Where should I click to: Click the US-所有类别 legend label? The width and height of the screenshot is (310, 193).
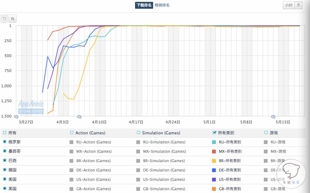coord(230,179)
